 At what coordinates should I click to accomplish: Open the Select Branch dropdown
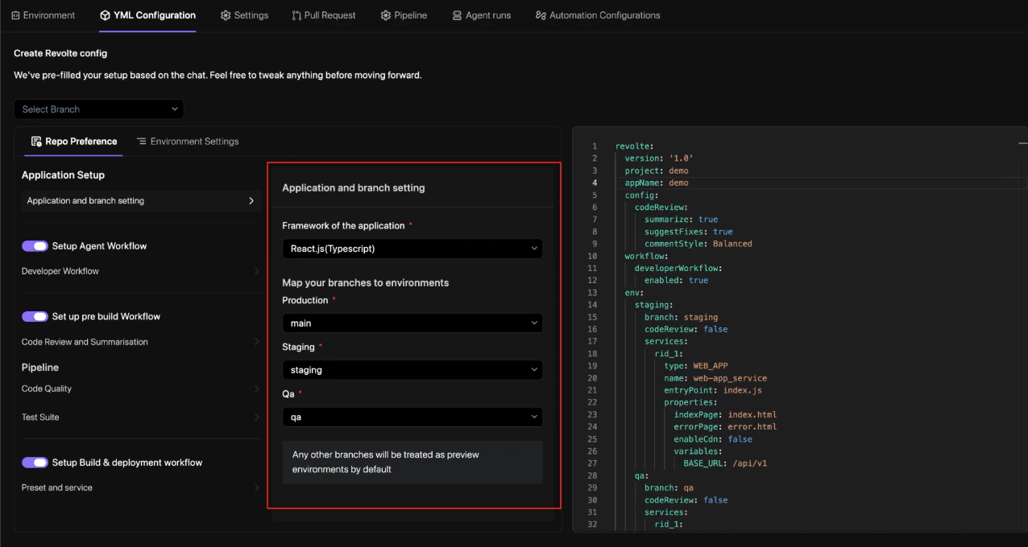(x=99, y=109)
